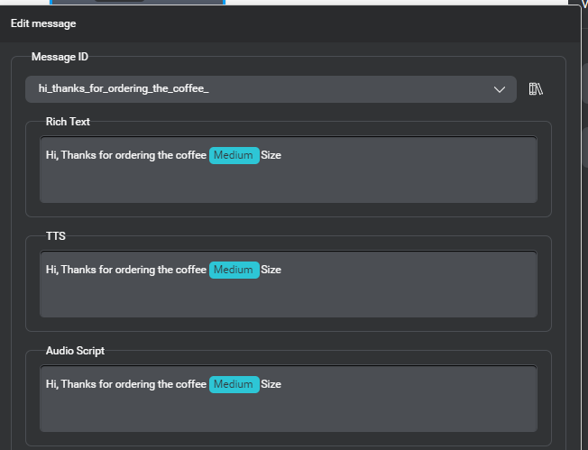
Task: Focus the empty area of Audio Script box
Action: (x=289, y=412)
